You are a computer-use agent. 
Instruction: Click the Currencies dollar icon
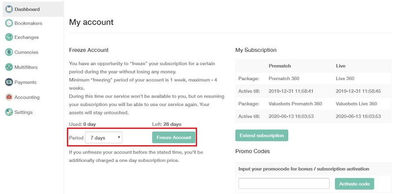9,52
